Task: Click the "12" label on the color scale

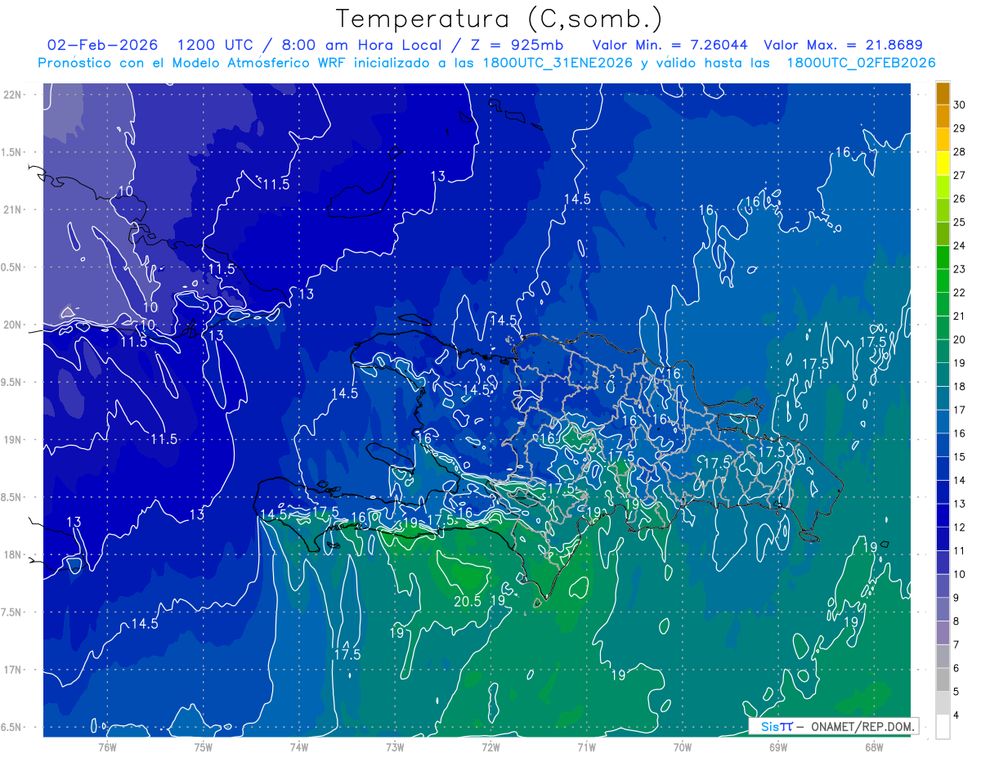Action: (959, 527)
